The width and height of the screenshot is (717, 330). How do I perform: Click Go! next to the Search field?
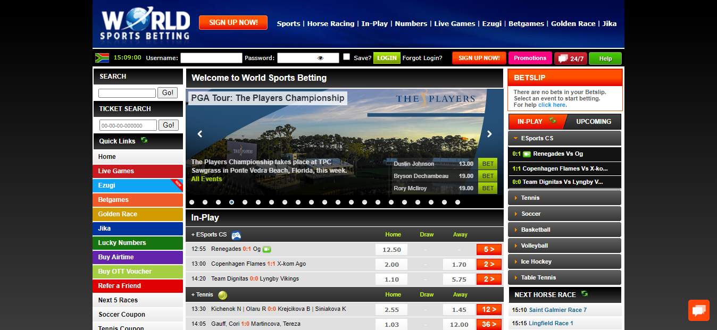(168, 93)
